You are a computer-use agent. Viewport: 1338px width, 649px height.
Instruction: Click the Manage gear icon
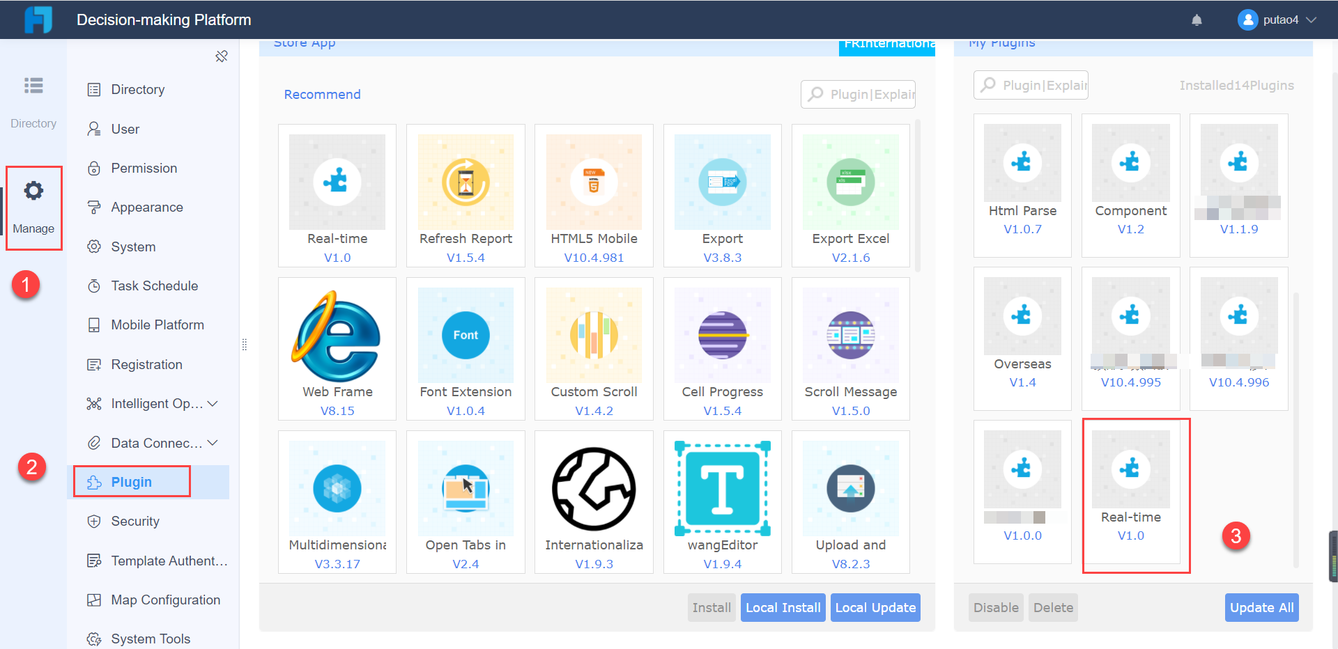tap(33, 191)
